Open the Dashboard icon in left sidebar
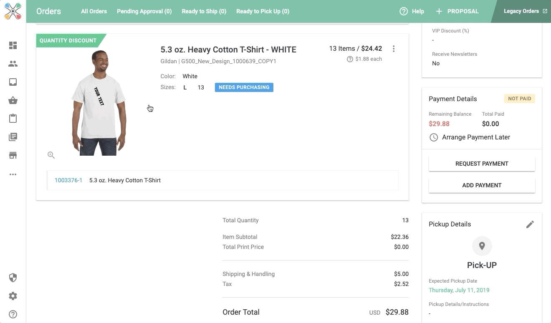This screenshot has height=323, width=551. (x=13, y=45)
